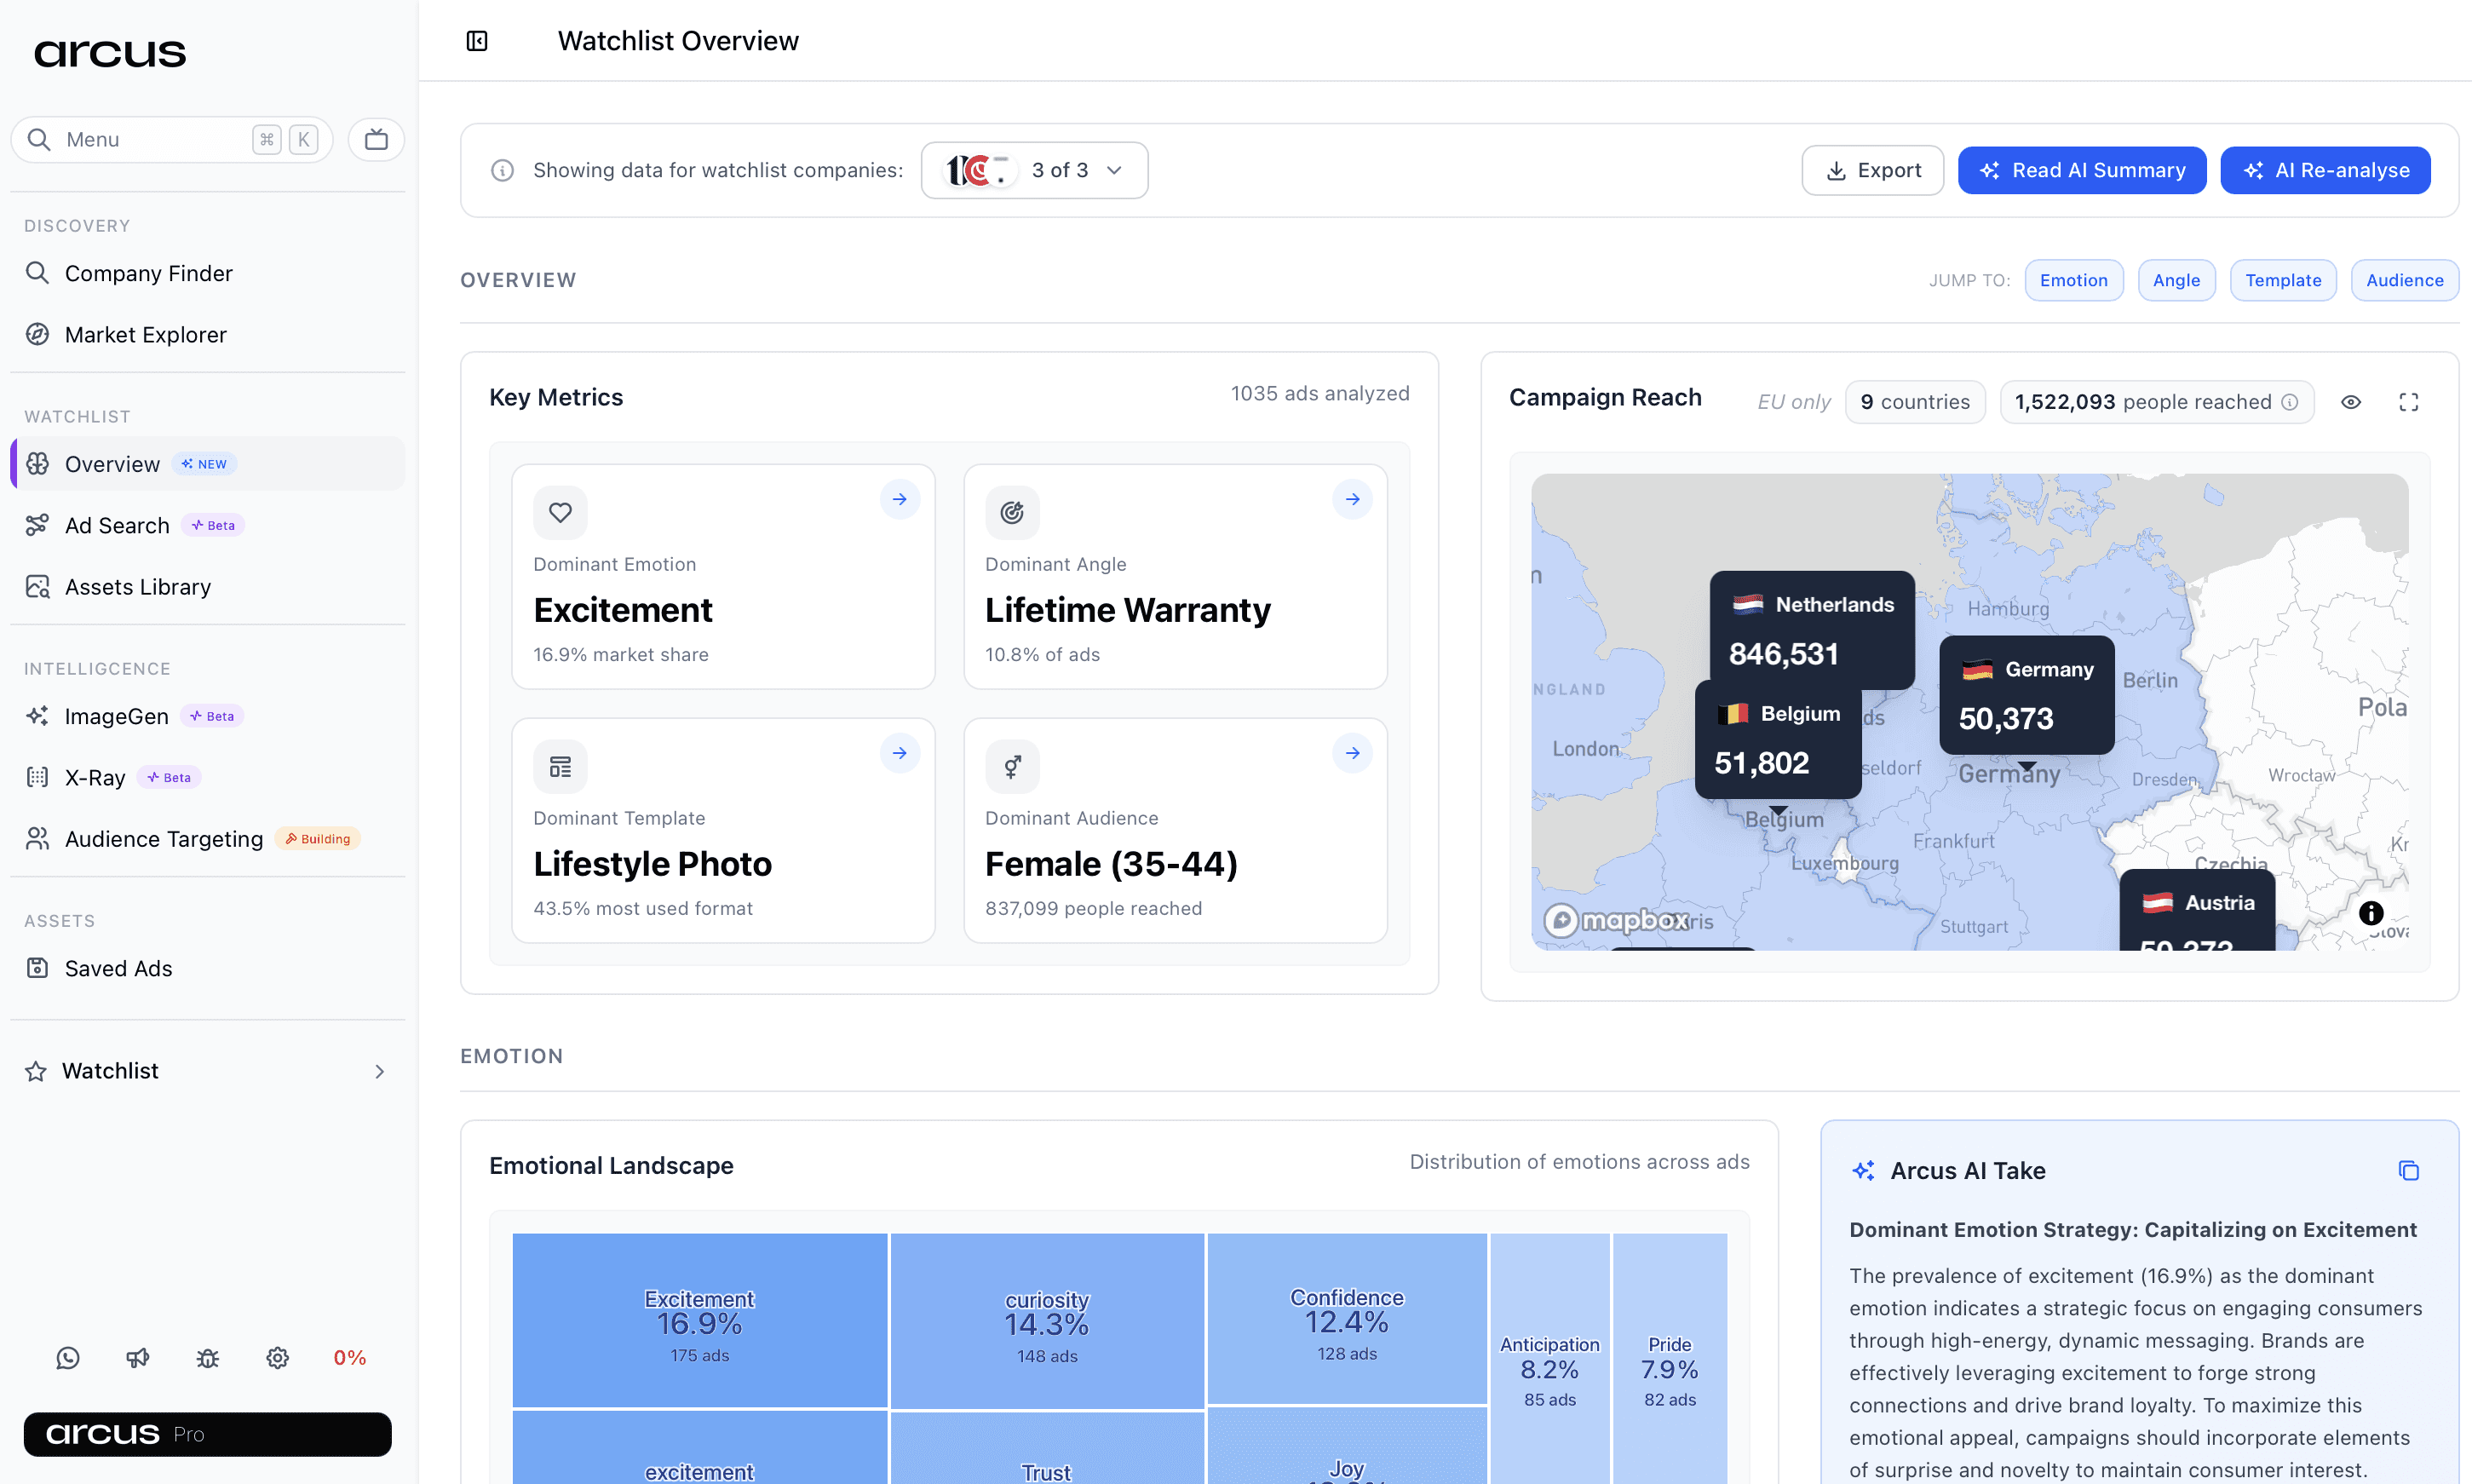The height and width of the screenshot is (1484, 2472).
Task: Open the ImageGen tool
Action: (x=117, y=716)
